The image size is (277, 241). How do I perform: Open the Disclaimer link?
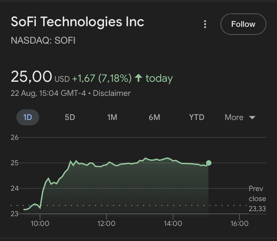(x=112, y=93)
